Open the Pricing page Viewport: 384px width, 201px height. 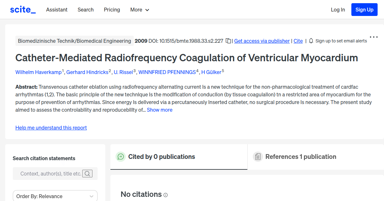112,10
